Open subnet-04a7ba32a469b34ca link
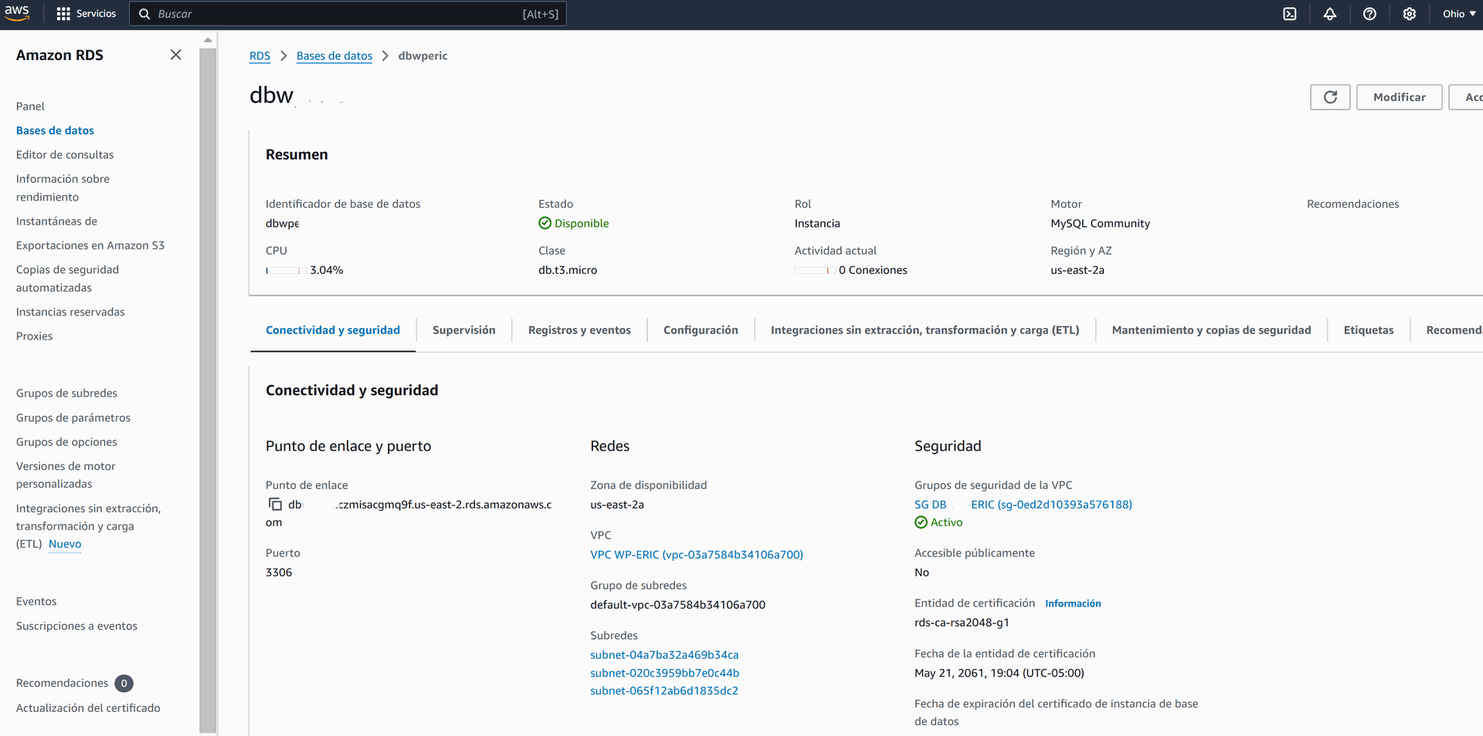 [664, 655]
